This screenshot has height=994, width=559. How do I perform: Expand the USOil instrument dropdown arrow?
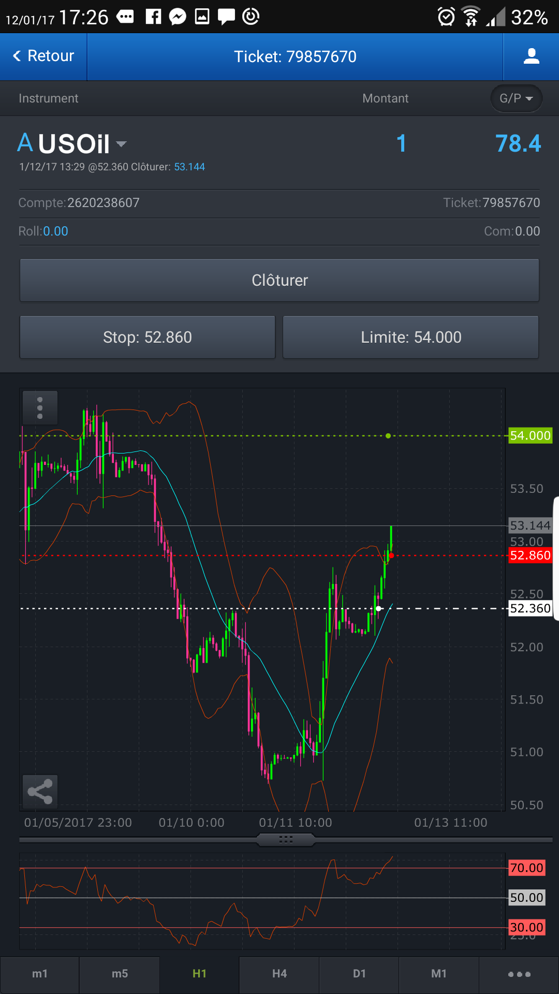tap(121, 144)
